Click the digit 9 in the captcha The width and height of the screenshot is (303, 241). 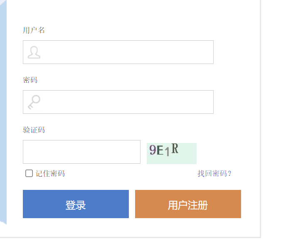(x=153, y=150)
